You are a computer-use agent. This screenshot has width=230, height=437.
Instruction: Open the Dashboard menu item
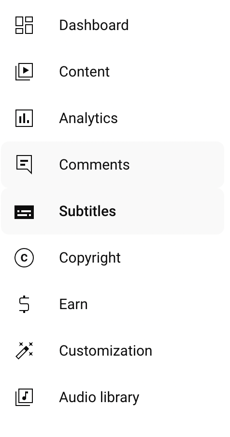(x=94, y=25)
